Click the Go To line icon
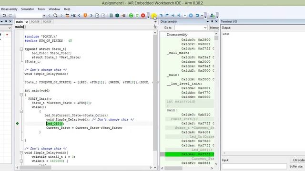 [73, 15]
